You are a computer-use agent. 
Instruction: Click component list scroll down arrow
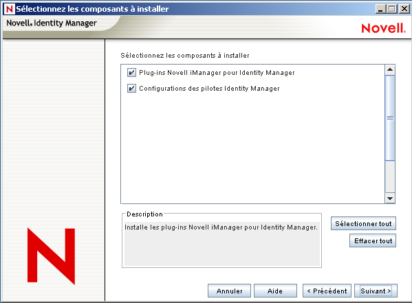point(390,199)
